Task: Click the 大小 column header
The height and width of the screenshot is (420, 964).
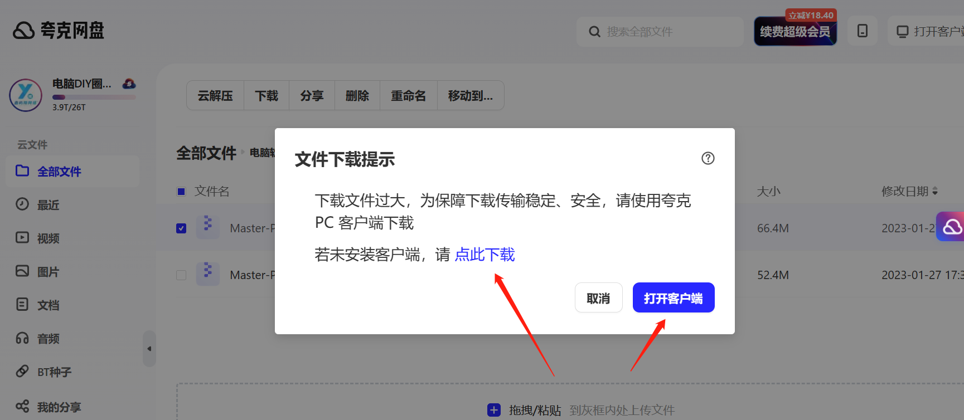Action: tap(768, 192)
